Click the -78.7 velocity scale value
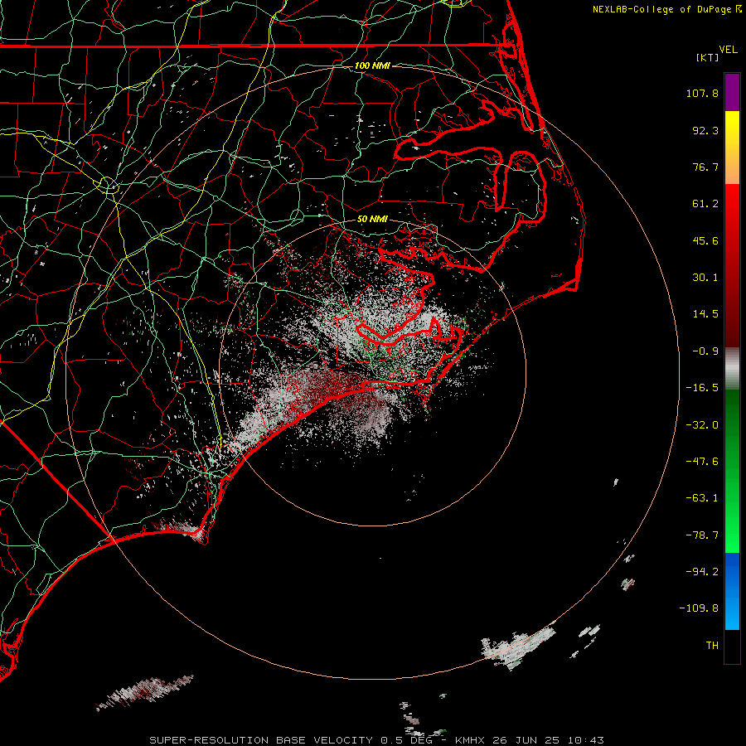Screen dimensions: 746x746 click(702, 535)
